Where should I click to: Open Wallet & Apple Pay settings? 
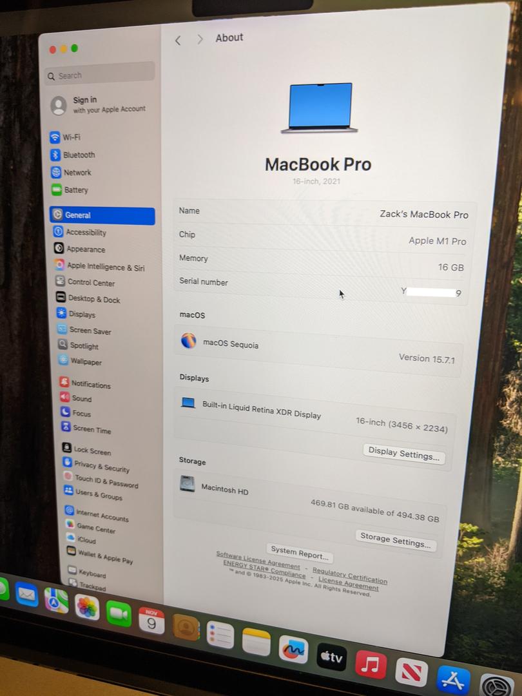pos(100,556)
